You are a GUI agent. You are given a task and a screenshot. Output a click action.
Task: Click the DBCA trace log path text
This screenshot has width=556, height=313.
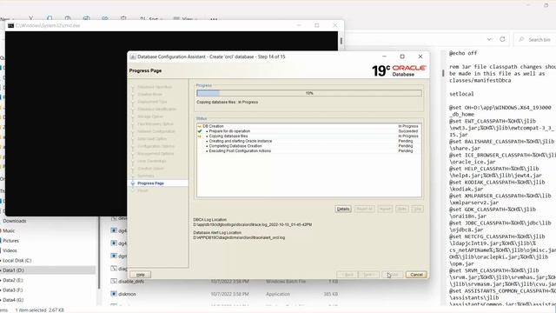click(x=253, y=224)
